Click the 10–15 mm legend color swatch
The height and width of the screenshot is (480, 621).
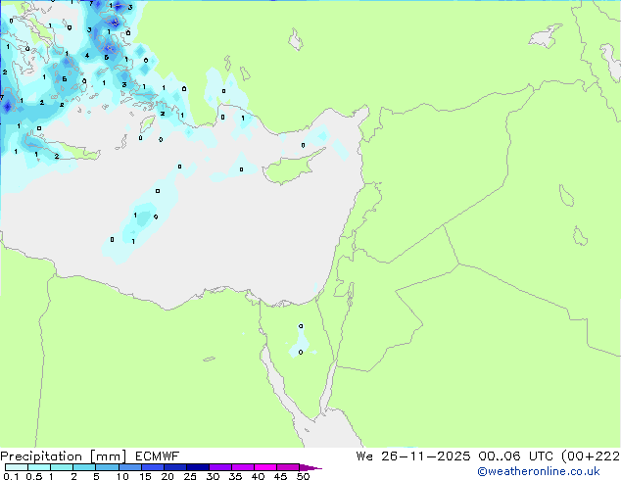click(129, 467)
